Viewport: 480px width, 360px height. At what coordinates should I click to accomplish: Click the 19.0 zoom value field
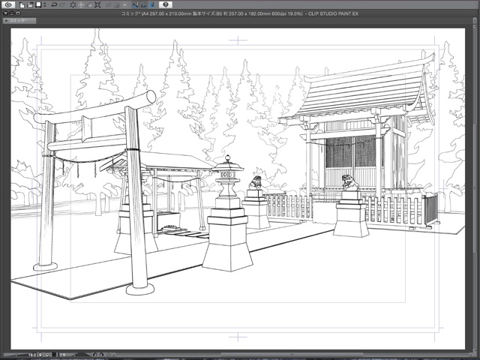click(32, 355)
